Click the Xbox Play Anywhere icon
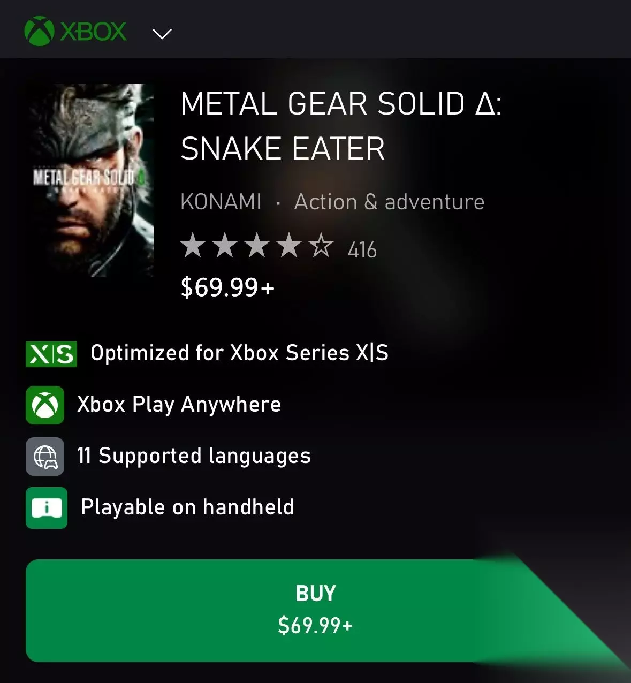This screenshot has height=683, width=631. (x=45, y=405)
